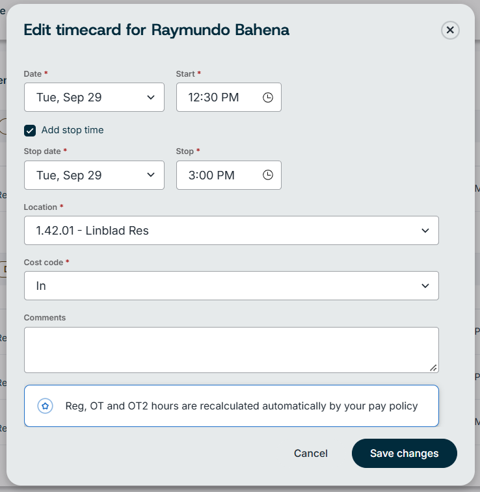This screenshot has width=480, height=492.
Task: Close the Edit timecard dialog
Action: tap(450, 30)
